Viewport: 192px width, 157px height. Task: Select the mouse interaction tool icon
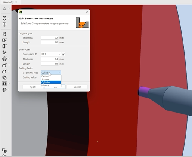pos(4,18)
